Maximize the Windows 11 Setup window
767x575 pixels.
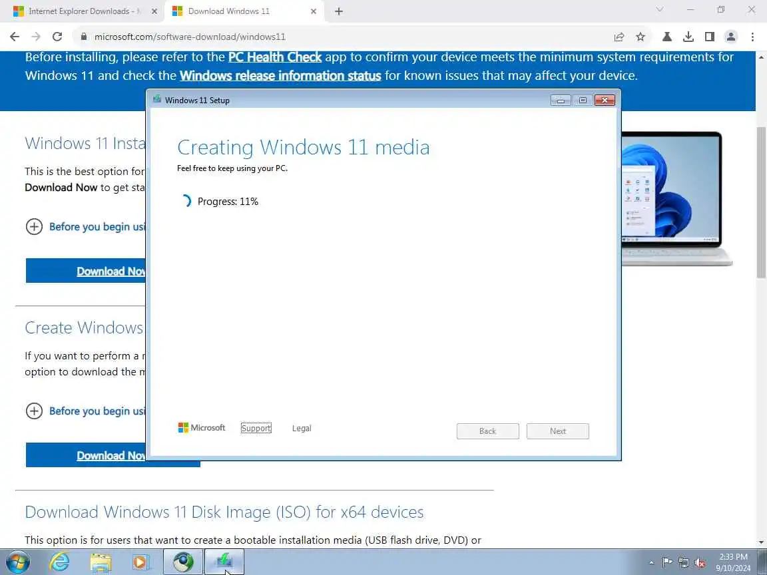click(x=583, y=100)
